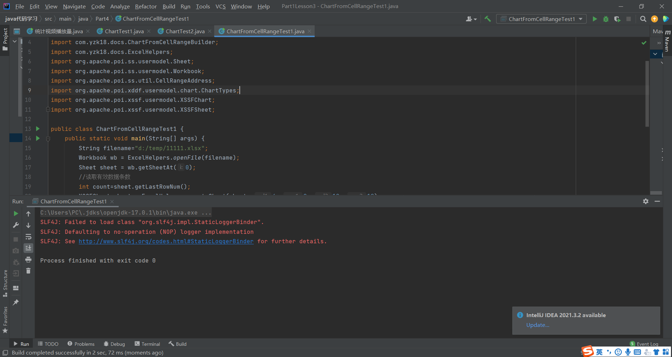672x357 pixels.
Task: Start debugging with the bug icon
Action: point(606,19)
